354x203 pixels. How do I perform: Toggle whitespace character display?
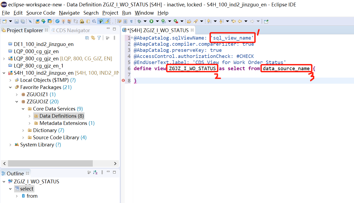(x=131, y=21)
